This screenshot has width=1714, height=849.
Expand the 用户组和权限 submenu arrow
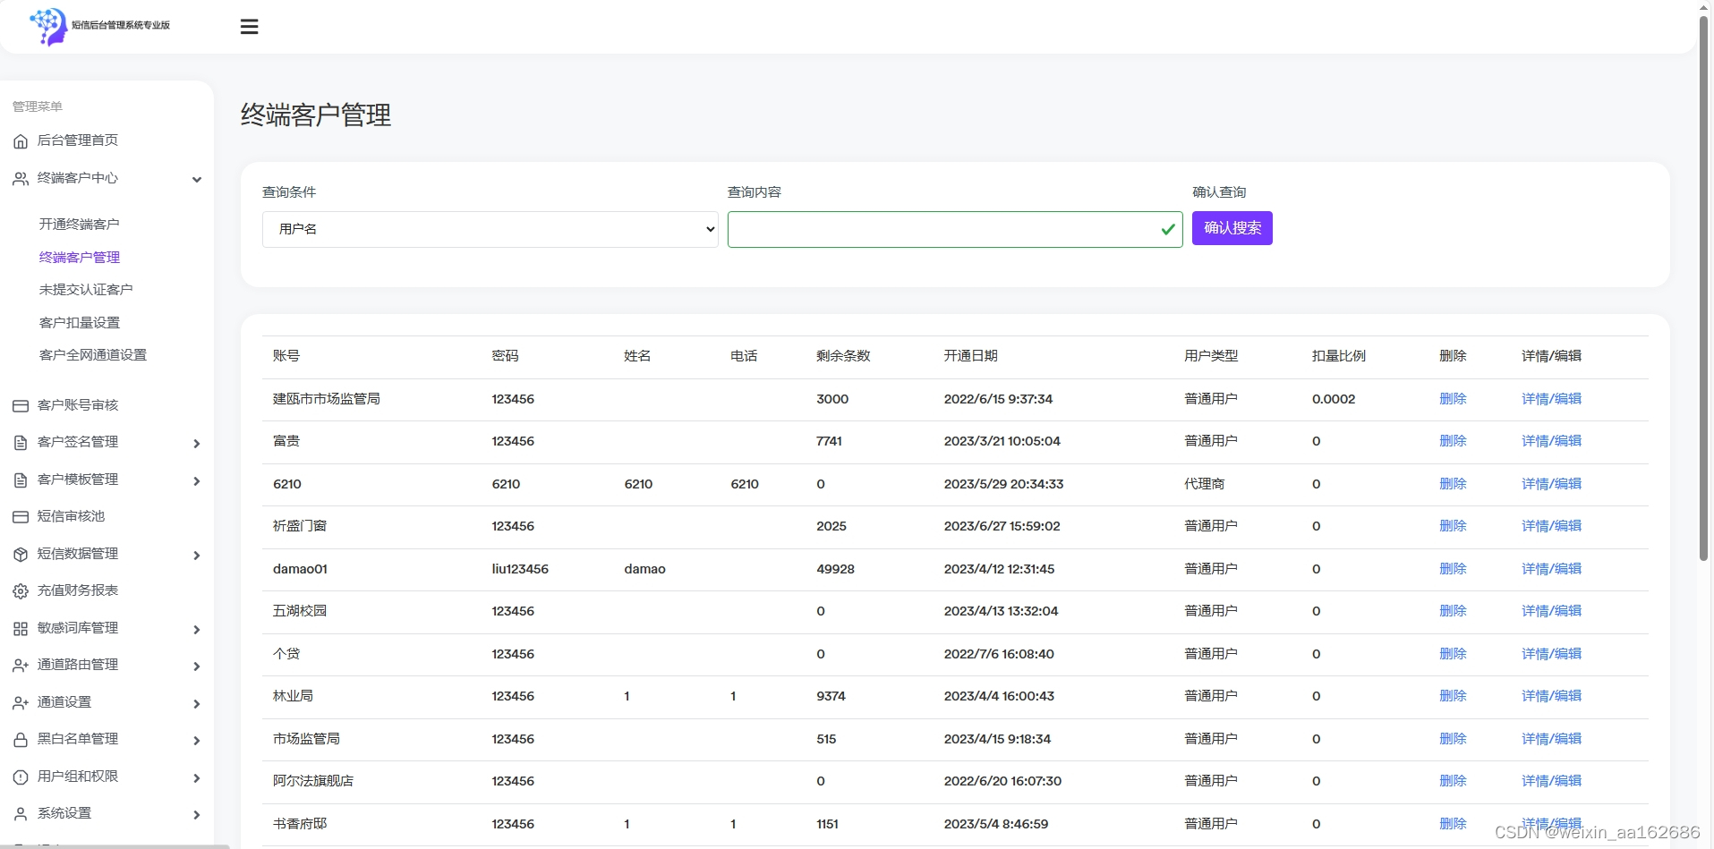[x=197, y=778]
